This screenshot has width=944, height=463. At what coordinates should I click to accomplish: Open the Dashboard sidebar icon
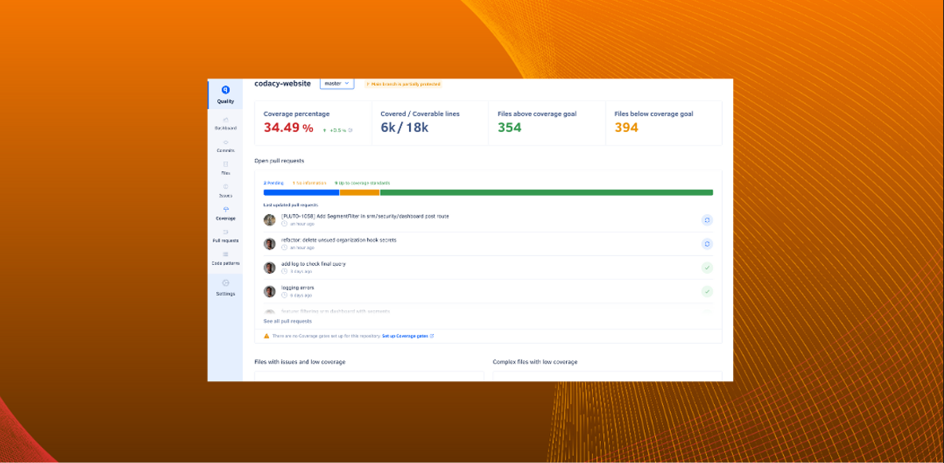tap(226, 120)
